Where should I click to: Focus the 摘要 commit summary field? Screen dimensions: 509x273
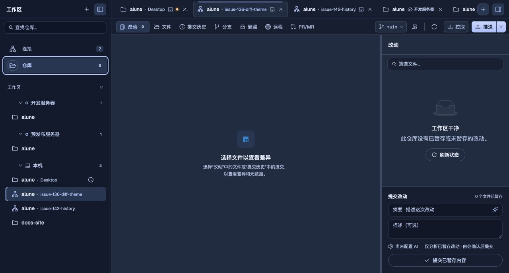(x=445, y=210)
